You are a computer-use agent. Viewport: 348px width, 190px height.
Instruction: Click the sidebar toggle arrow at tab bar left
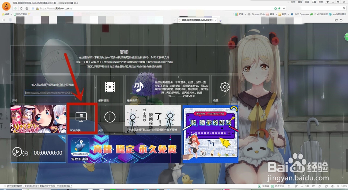[x=4, y=20]
